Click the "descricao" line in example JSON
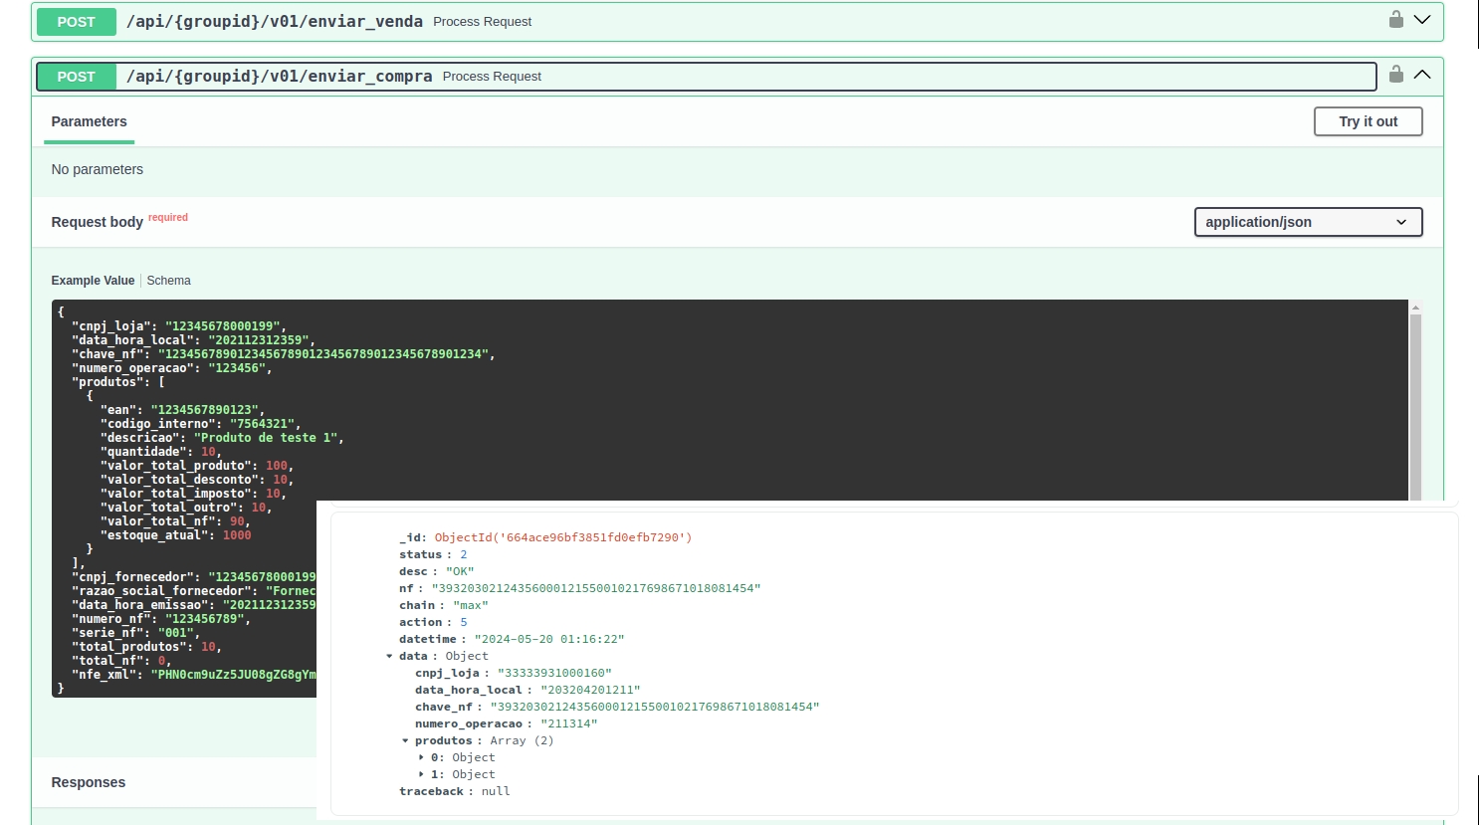Screen dimensions: 1479x825 (222, 438)
